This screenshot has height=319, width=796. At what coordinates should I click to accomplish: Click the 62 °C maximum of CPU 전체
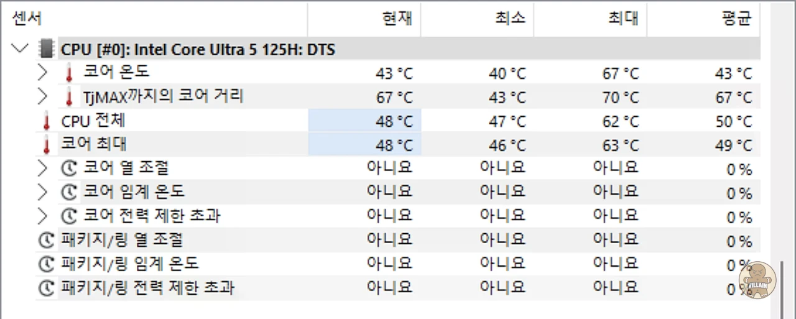click(621, 121)
